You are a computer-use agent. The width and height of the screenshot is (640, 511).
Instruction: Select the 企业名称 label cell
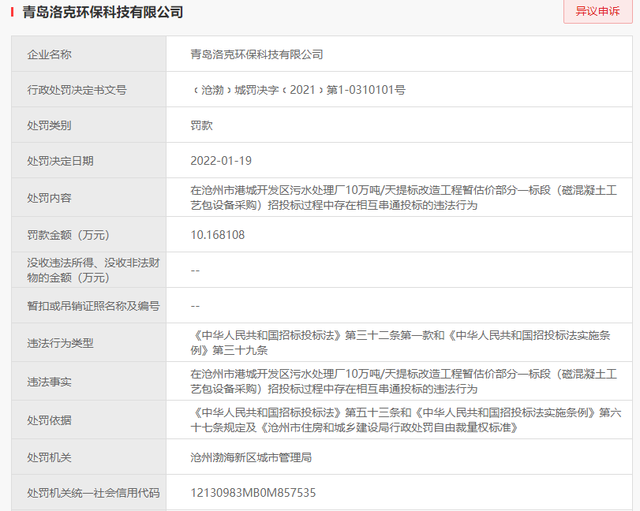89,54
